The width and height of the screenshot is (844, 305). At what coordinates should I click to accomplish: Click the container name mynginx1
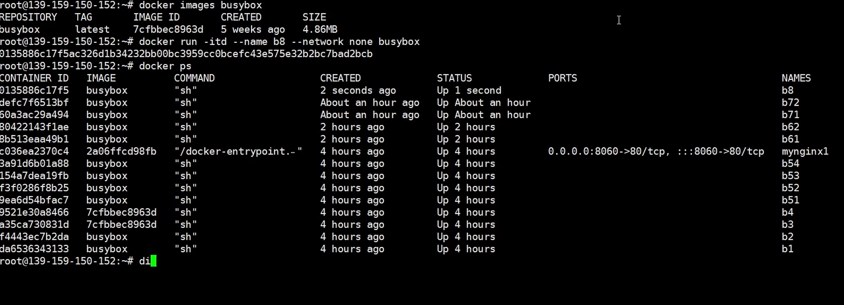coord(805,152)
